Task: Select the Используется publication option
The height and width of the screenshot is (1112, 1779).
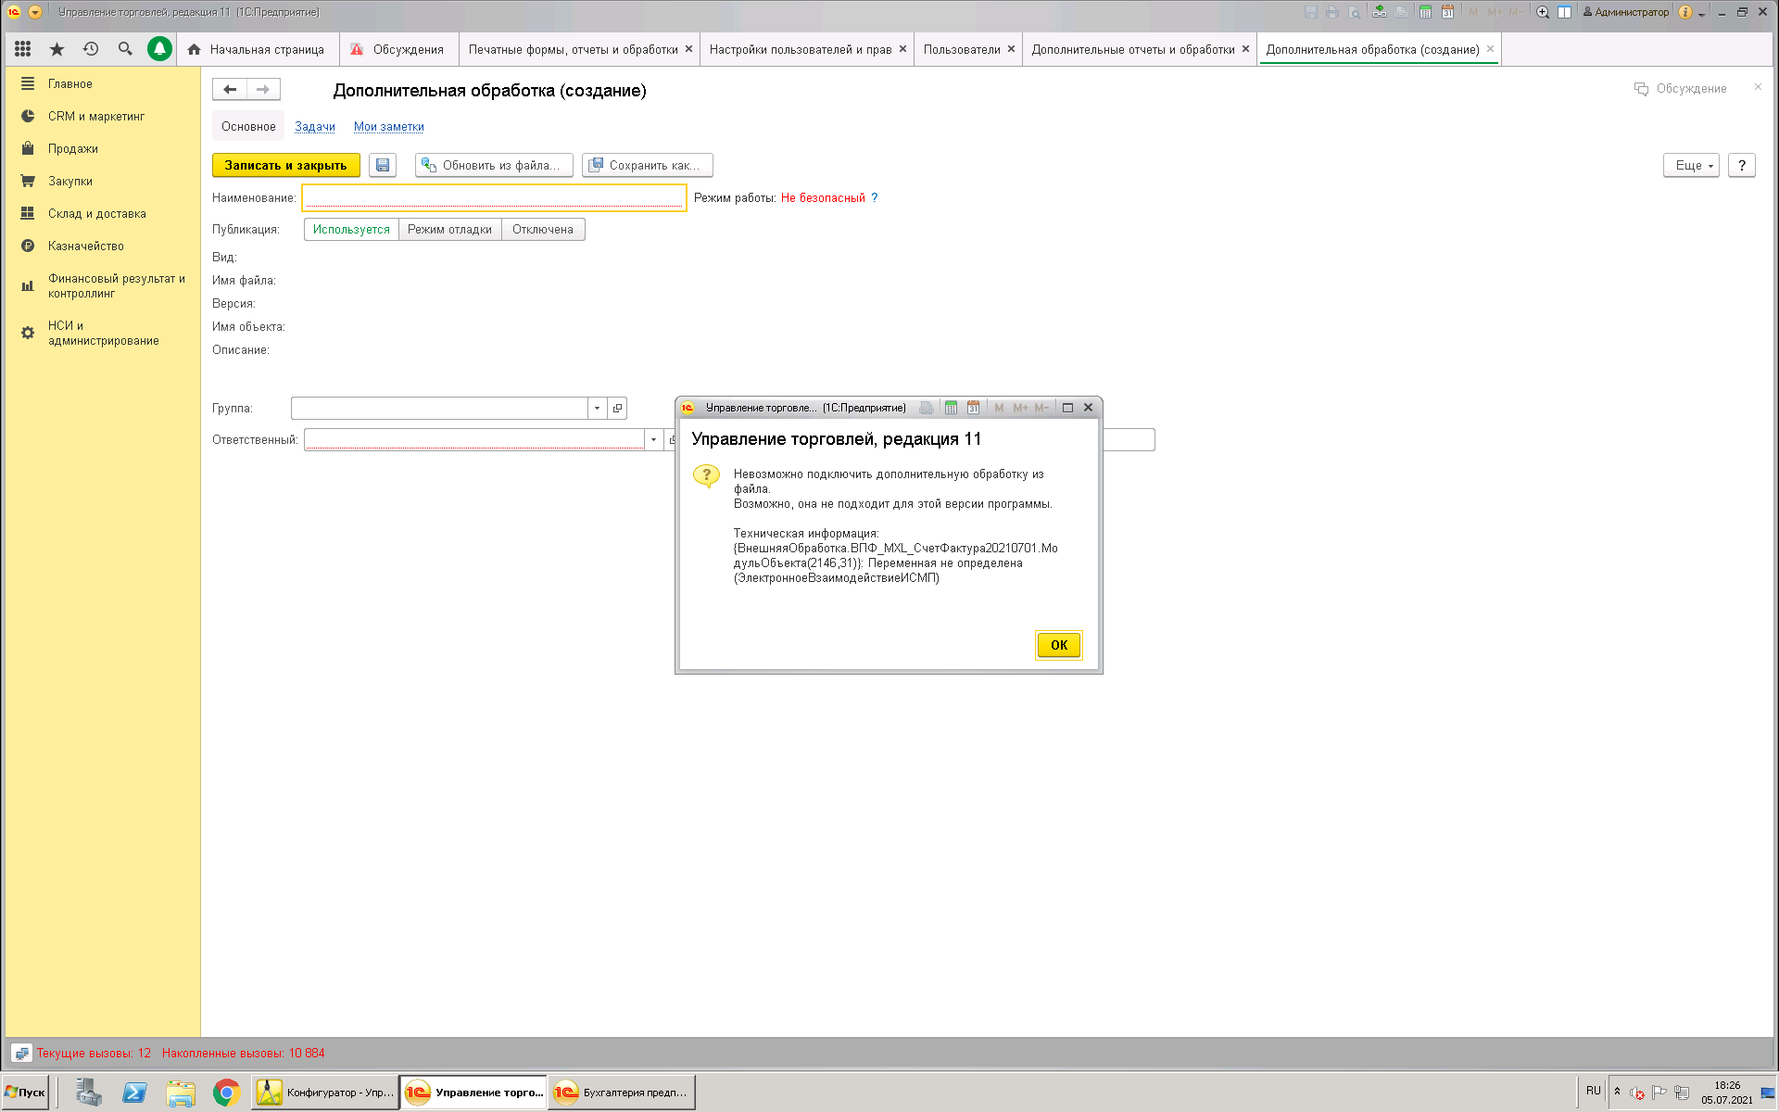Action: point(351,230)
